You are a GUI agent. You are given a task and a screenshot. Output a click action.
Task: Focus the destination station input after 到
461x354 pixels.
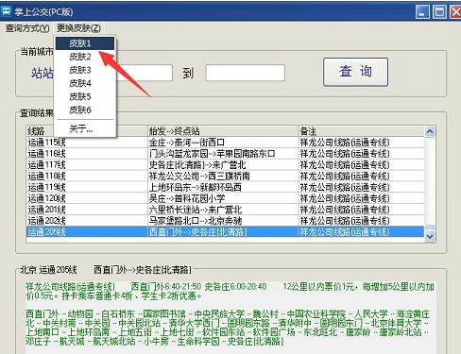246,73
